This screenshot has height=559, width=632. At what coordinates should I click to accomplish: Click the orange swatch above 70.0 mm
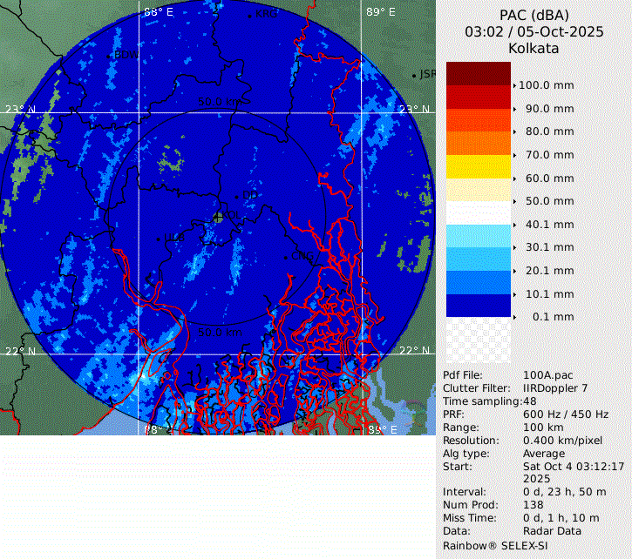pyautogui.click(x=478, y=143)
